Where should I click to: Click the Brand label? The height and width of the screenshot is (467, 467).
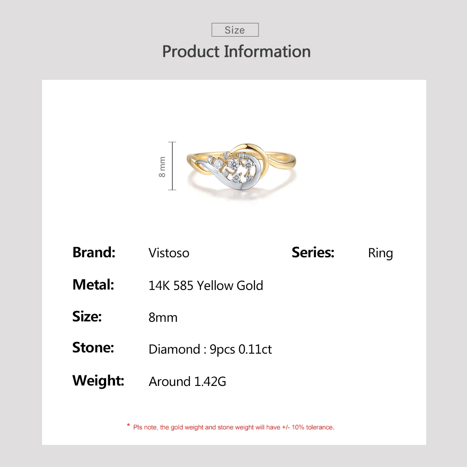point(94,252)
